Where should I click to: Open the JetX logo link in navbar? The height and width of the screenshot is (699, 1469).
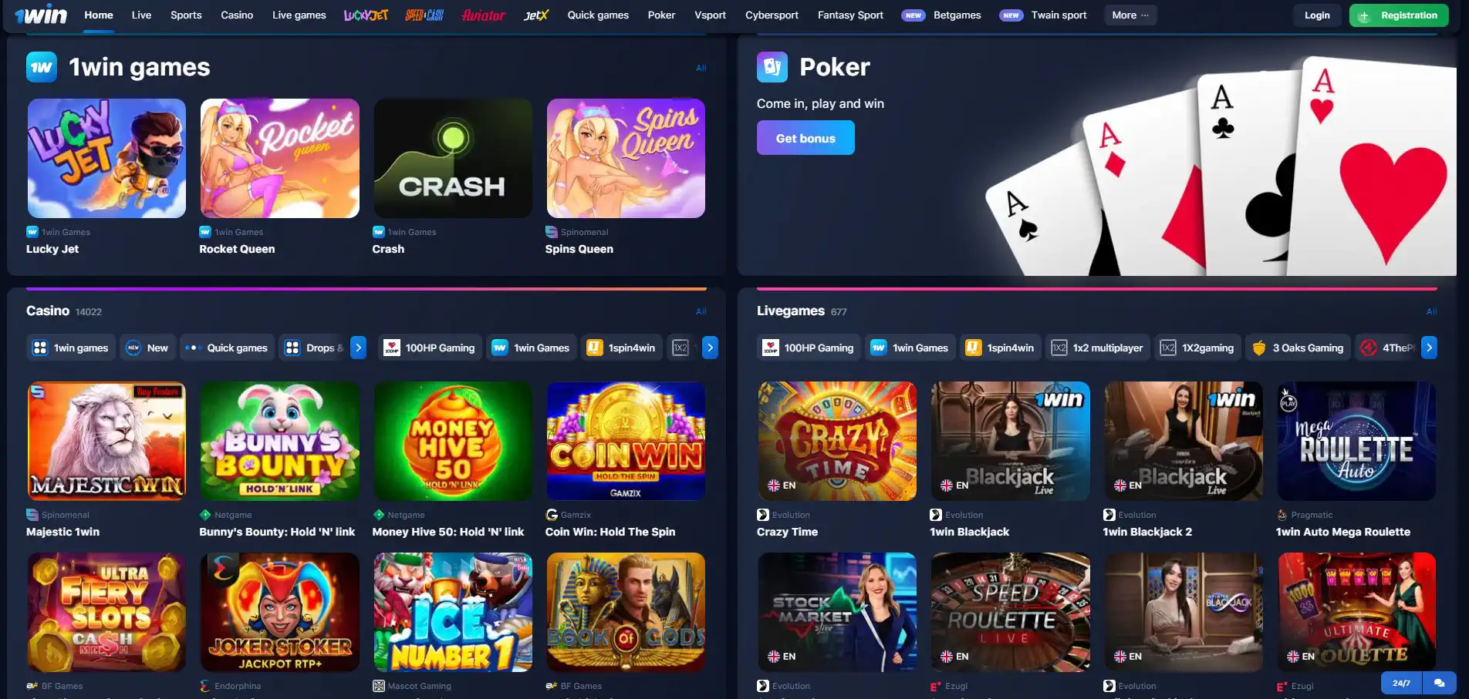pos(535,15)
